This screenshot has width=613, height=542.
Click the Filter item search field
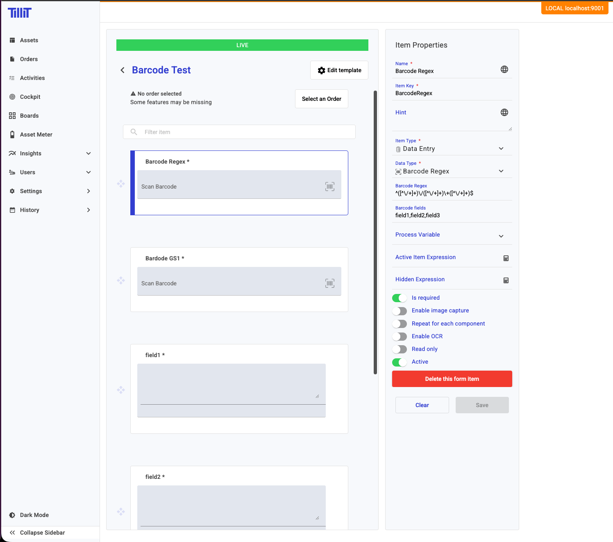[246, 132]
